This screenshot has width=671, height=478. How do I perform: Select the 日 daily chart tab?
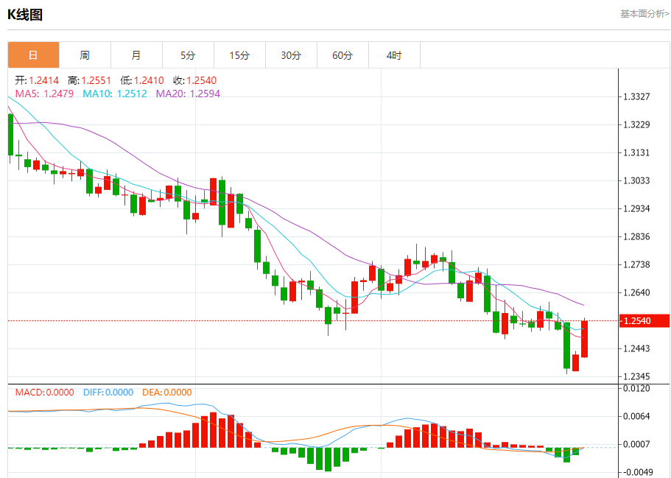[33, 55]
